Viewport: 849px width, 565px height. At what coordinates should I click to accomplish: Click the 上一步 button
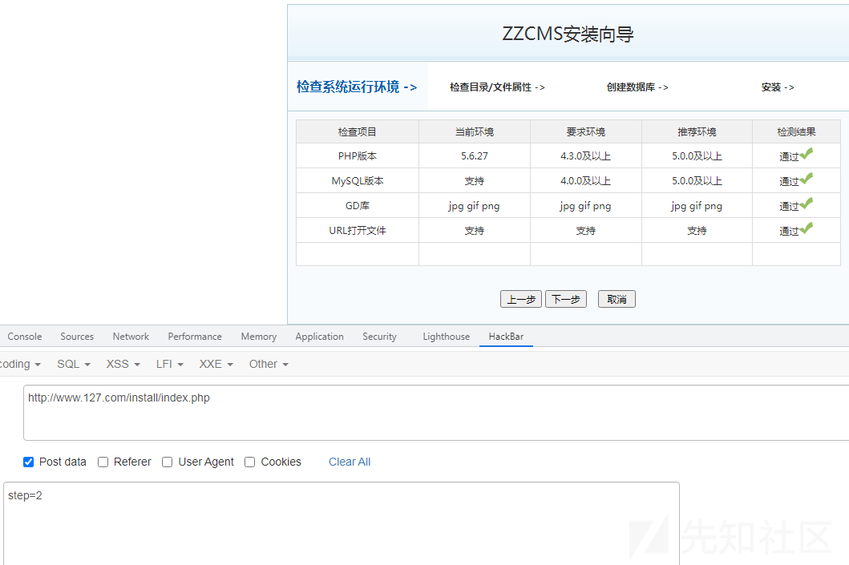point(521,299)
